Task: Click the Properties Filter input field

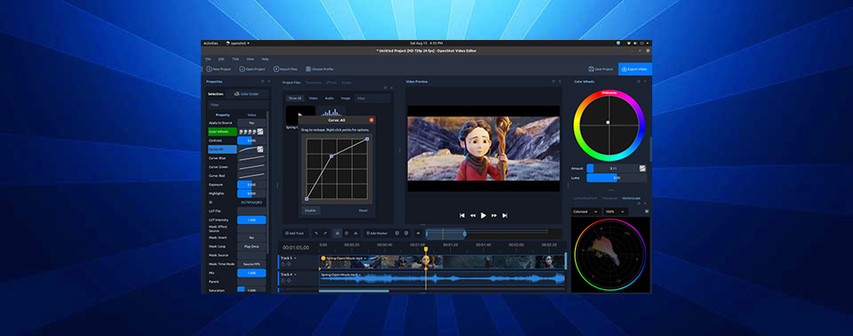Action: click(x=238, y=105)
